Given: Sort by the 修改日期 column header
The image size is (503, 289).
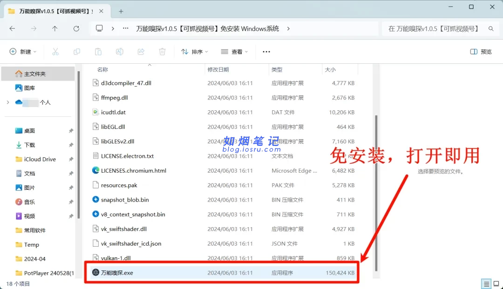Looking at the screenshot, I should tap(218, 69).
